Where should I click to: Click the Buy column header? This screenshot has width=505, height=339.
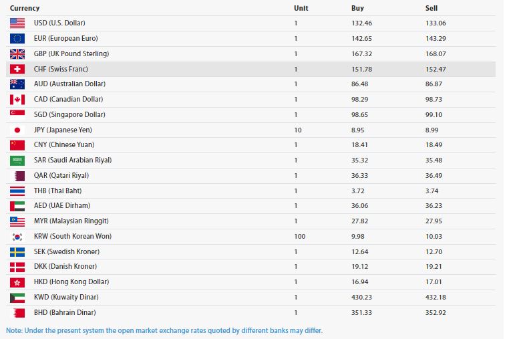357,8
